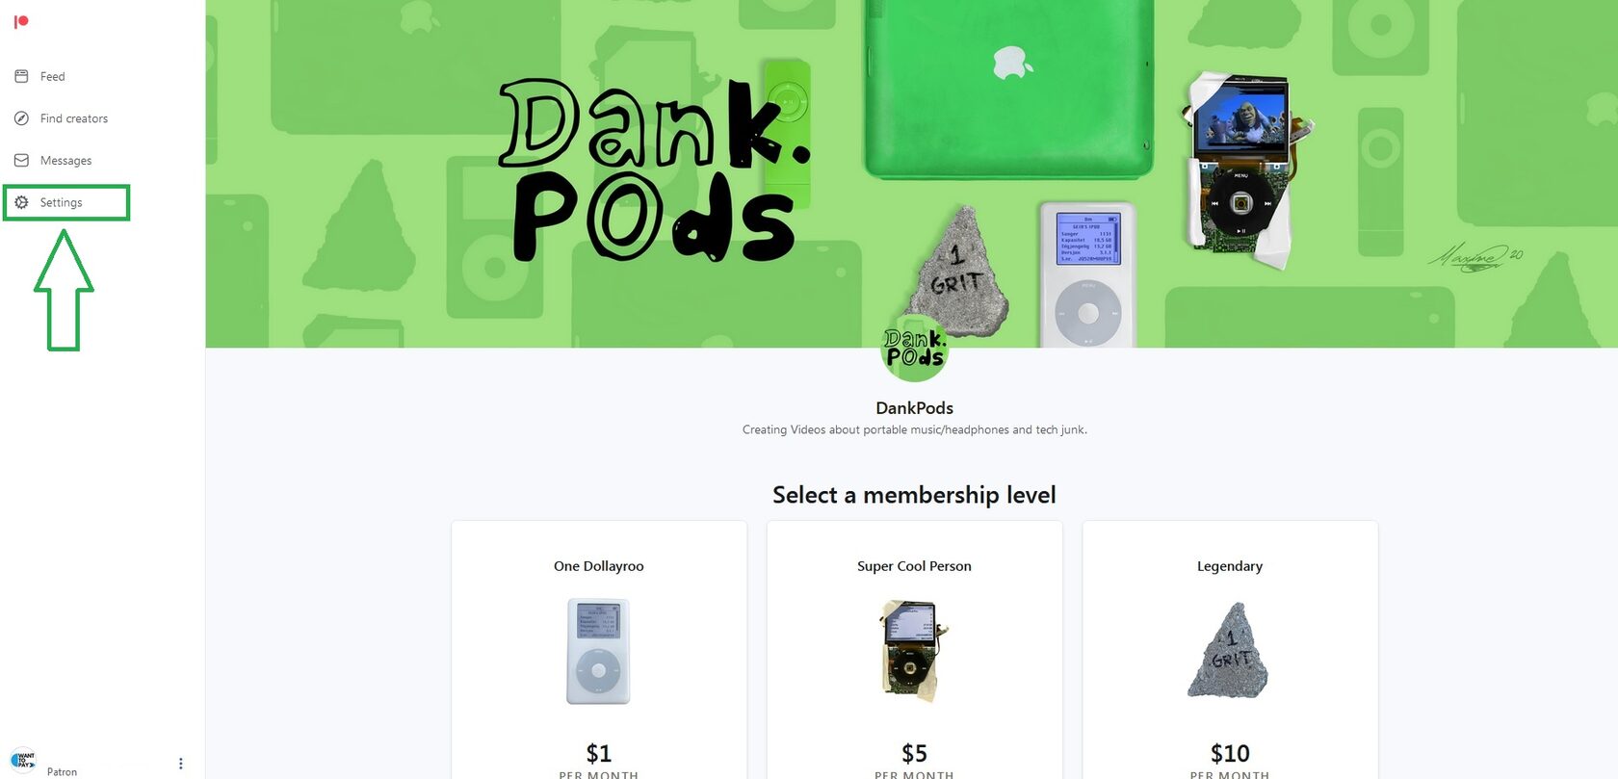This screenshot has width=1618, height=779.
Task: Open the Feed icon in sidebar
Action: coord(21,76)
